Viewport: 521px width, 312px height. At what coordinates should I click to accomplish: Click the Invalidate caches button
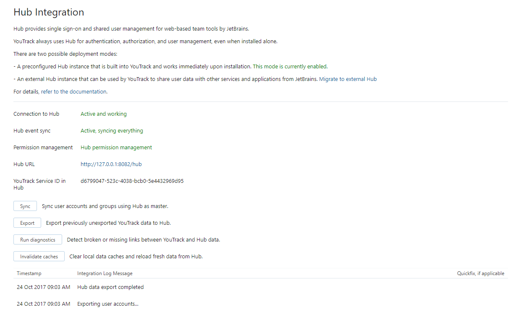(x=39, y=257)
